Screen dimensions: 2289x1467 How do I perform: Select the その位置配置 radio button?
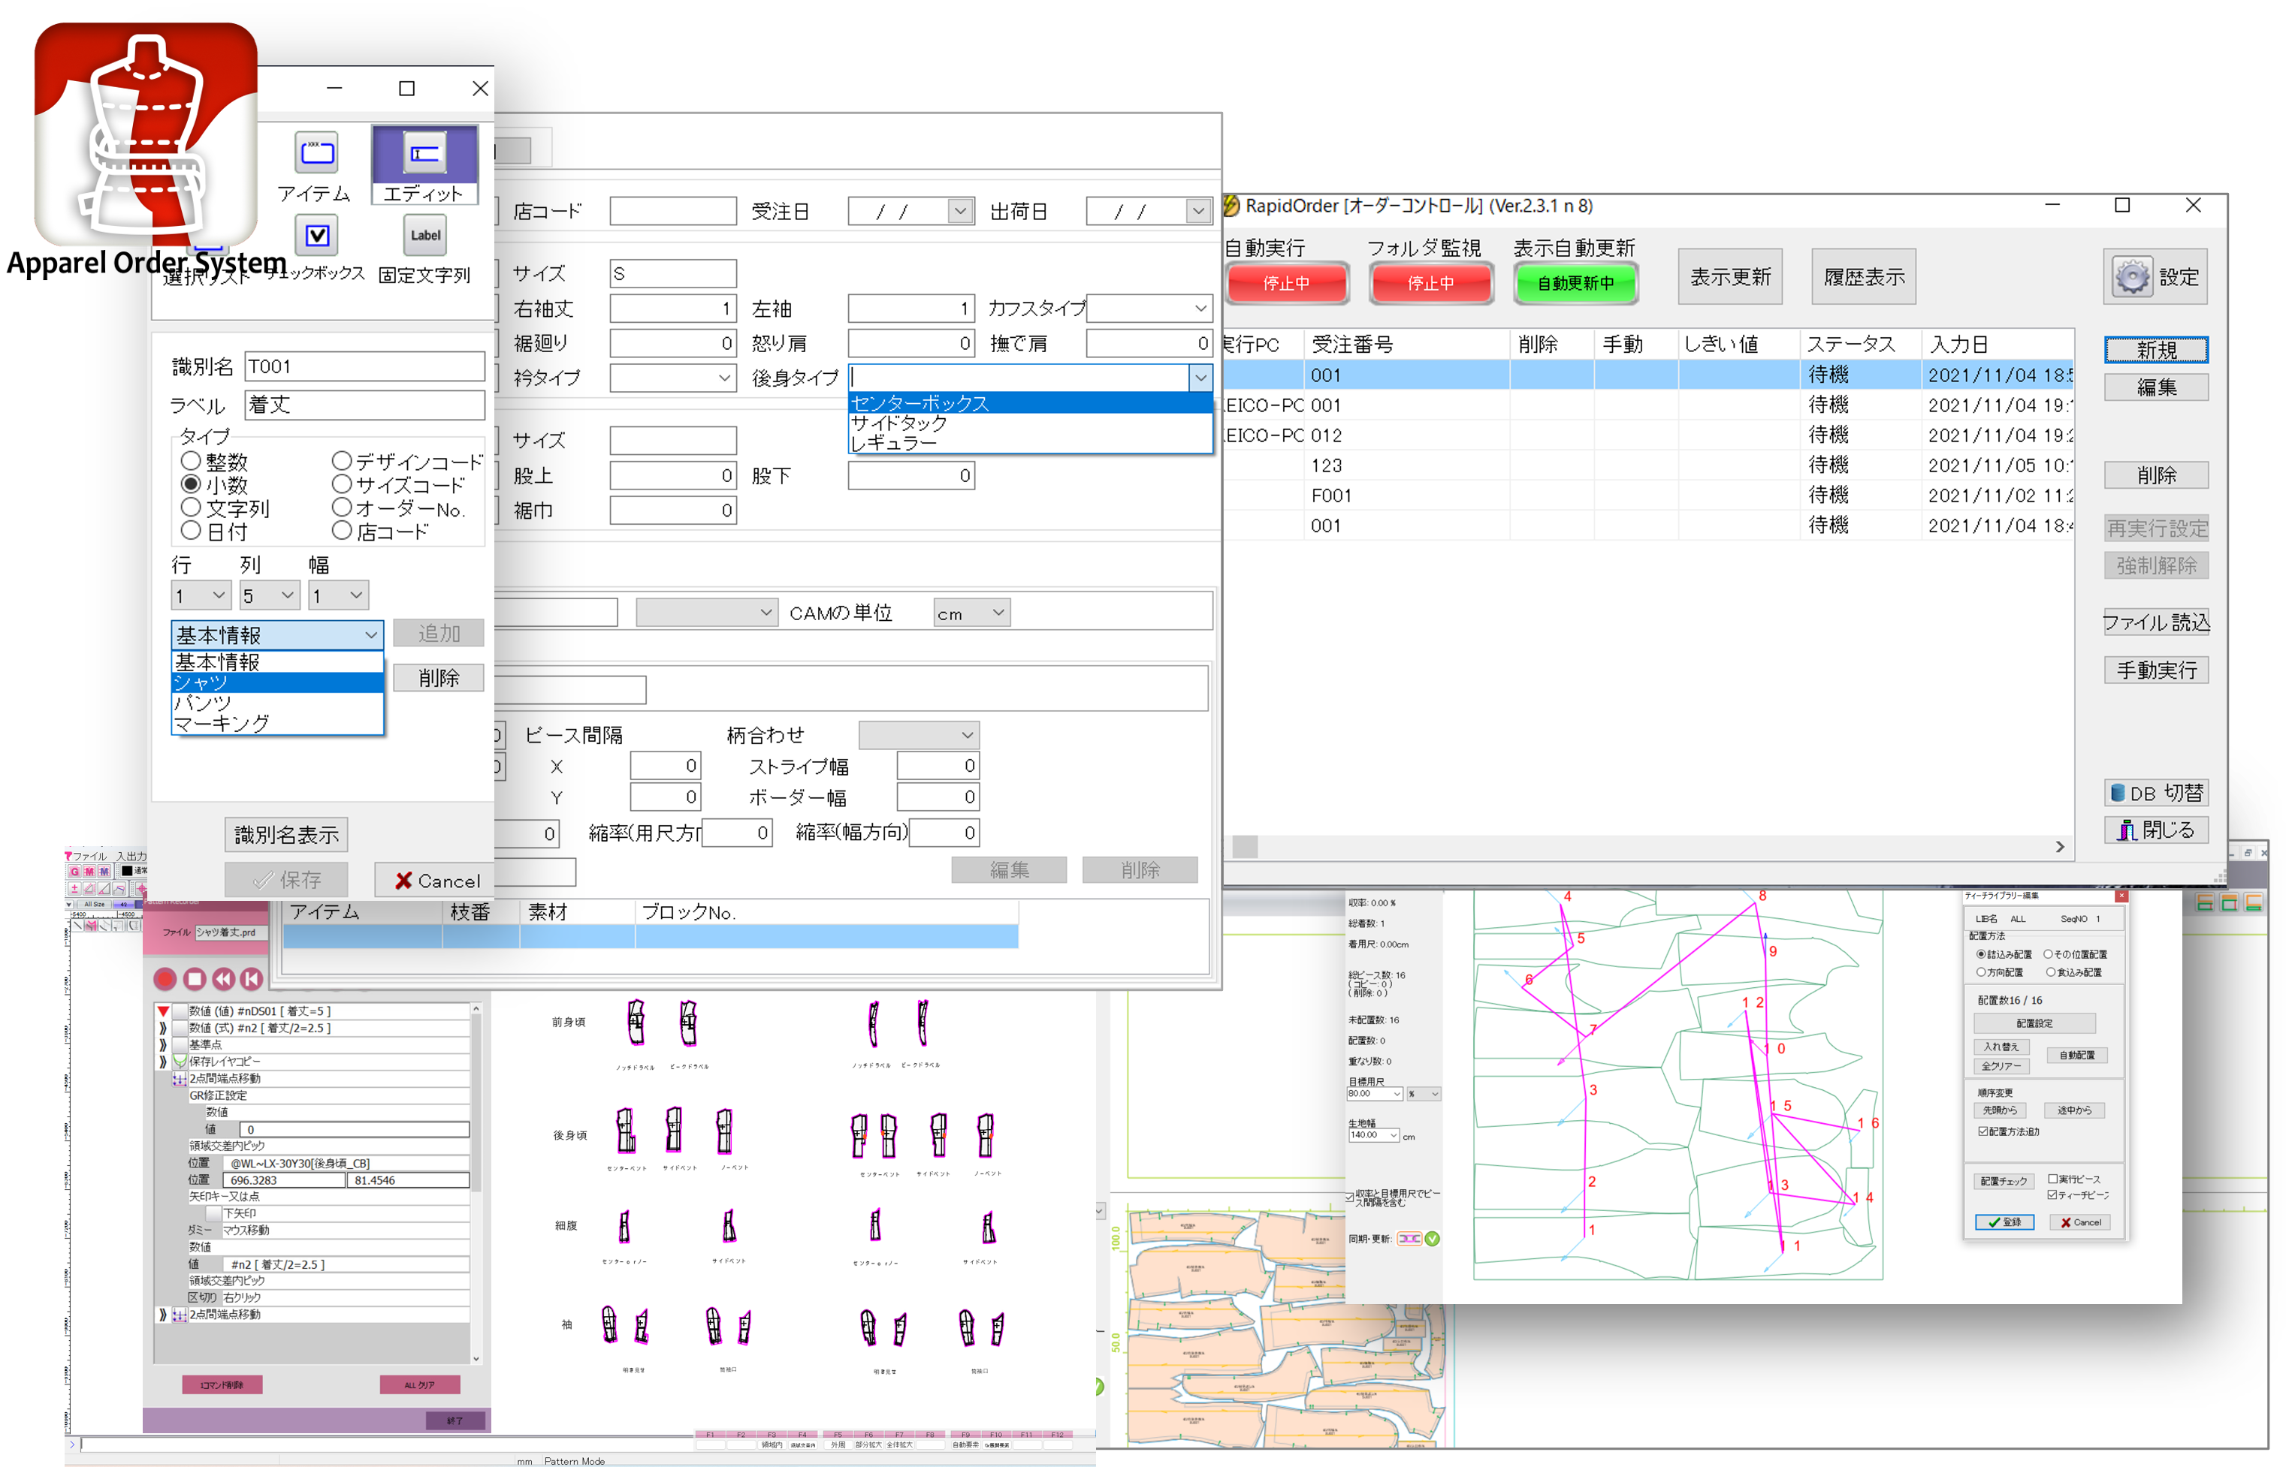(x=2047, y=953)
